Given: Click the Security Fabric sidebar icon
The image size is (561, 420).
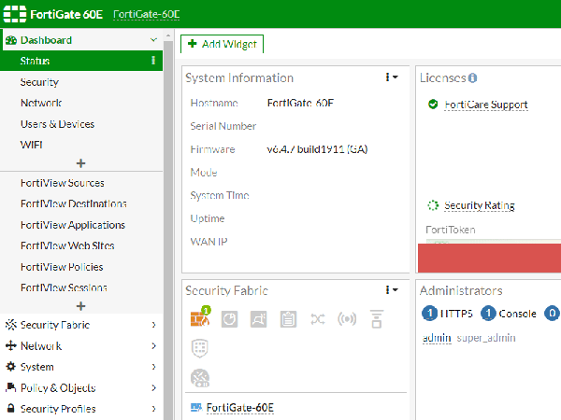Looking at the screenshot, I should [x=11, y=325].
